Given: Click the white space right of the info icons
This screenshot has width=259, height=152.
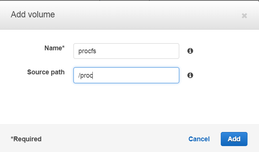Looking at the screenshot, I should pos(226,63).
